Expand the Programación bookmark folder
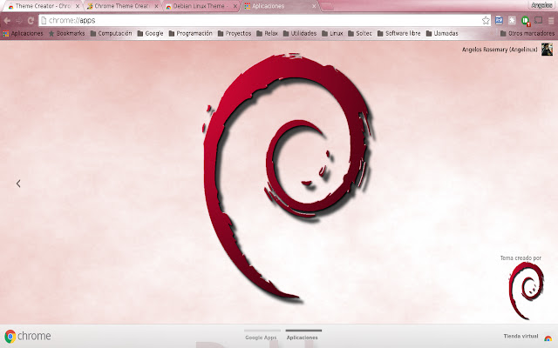Image resolution: width=558 pixels, height=348 pixels. pos(190,33)
